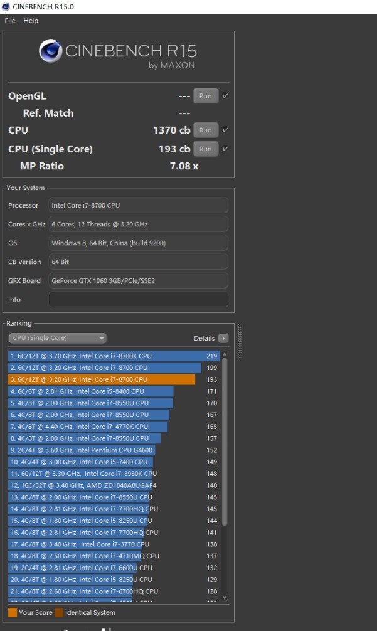Click the Cinebench R15 logo sphere
Viewport: 377px width, 631px height.
[x=50, y=51]
